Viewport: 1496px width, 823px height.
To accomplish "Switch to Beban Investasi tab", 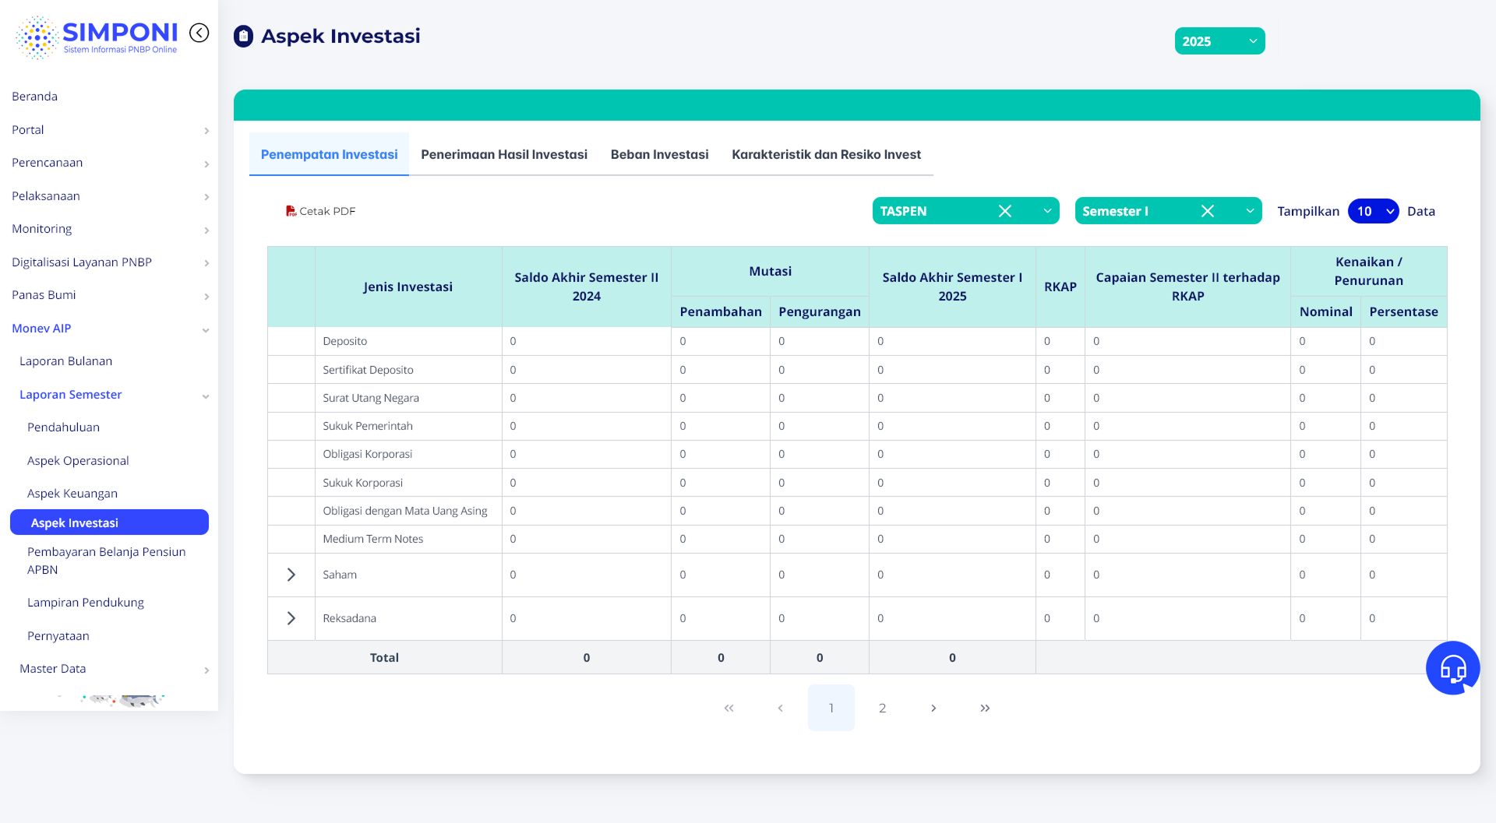I will [x=659, y=154].
